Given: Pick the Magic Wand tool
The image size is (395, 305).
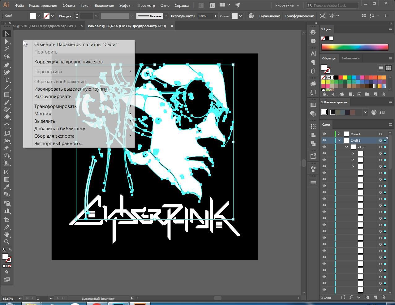Looking at the screenshot, I should (6, 49).
